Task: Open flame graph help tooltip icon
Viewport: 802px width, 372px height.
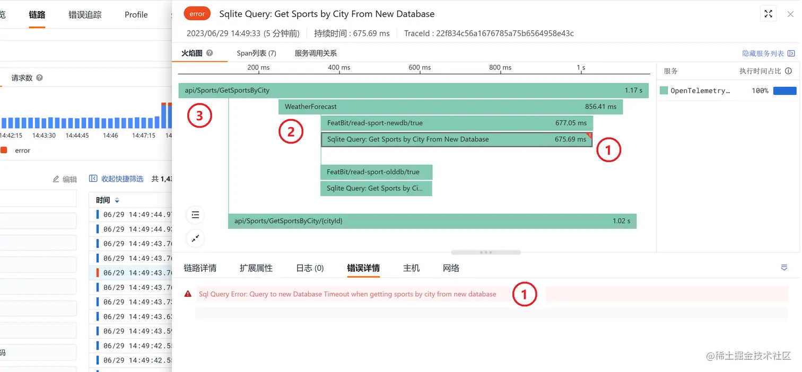Action: coord(210,53)
